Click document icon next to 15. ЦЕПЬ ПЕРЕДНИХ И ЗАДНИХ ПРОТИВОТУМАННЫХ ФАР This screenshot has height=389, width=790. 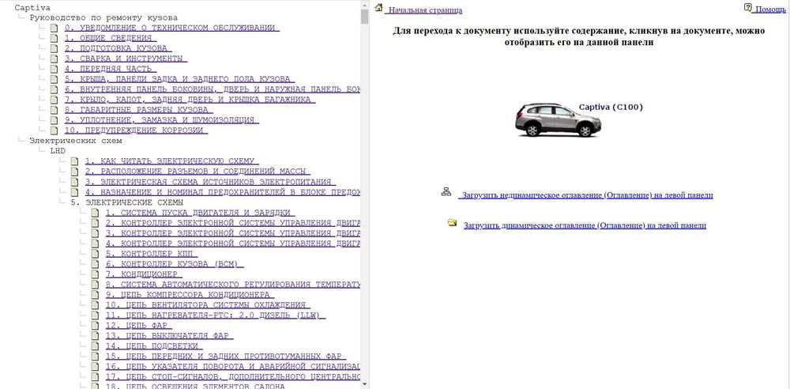[x=95, y=357]
